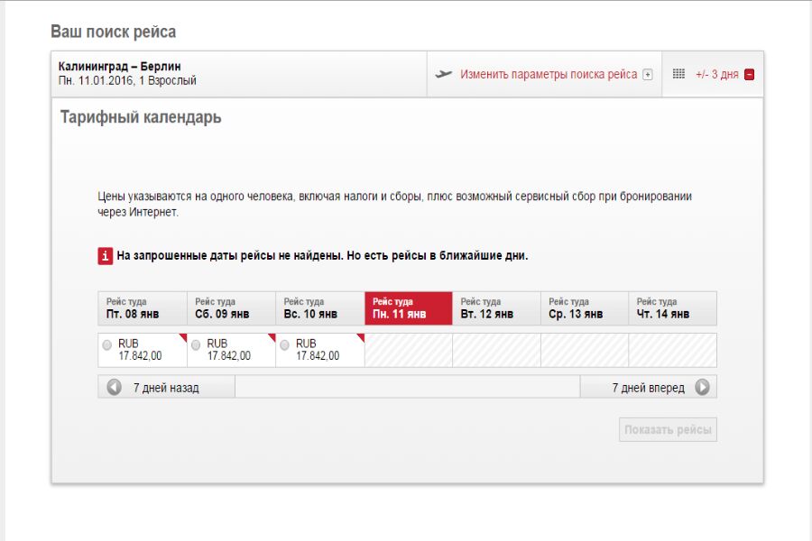Screen dimensions: 812x541
Task: Click the highlighted Пн. 11 янв tab
Action: [x=407, y=308]
